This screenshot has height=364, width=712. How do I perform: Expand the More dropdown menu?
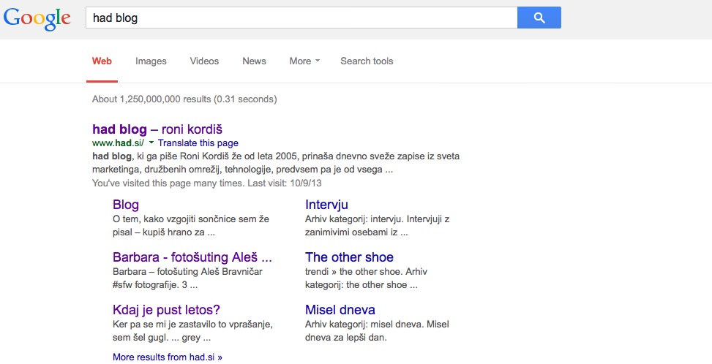[304, 61]
